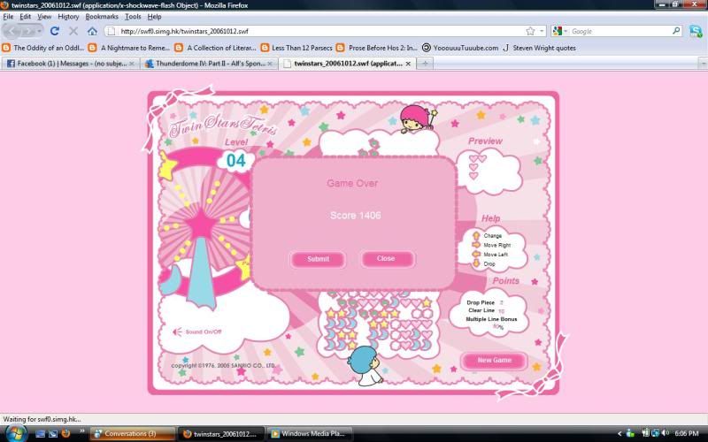Image resolution: width=708 pixels, height=442 pixels.
Task: Click the YooouuuTuuube.com bookmark icon
Action: 427,48
